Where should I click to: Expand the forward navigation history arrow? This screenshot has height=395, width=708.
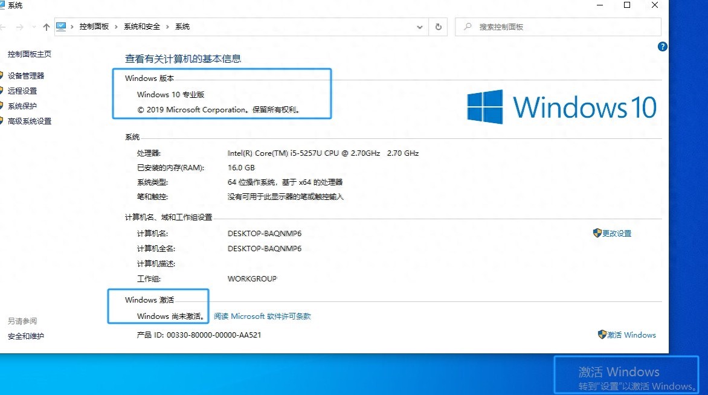point(20,27)
